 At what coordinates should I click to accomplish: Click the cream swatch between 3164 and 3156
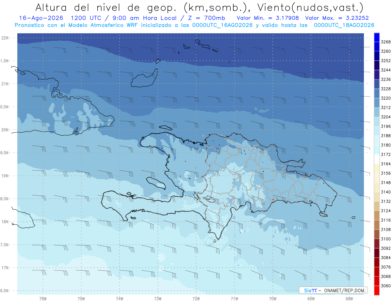coord(377,168)
